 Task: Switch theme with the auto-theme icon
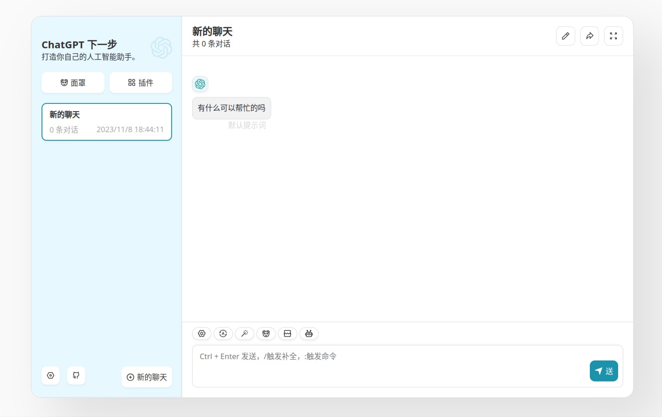coord(223,334)
